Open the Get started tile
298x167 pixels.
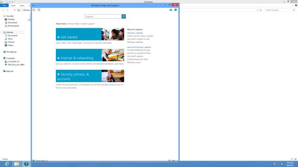pos(79,34)
